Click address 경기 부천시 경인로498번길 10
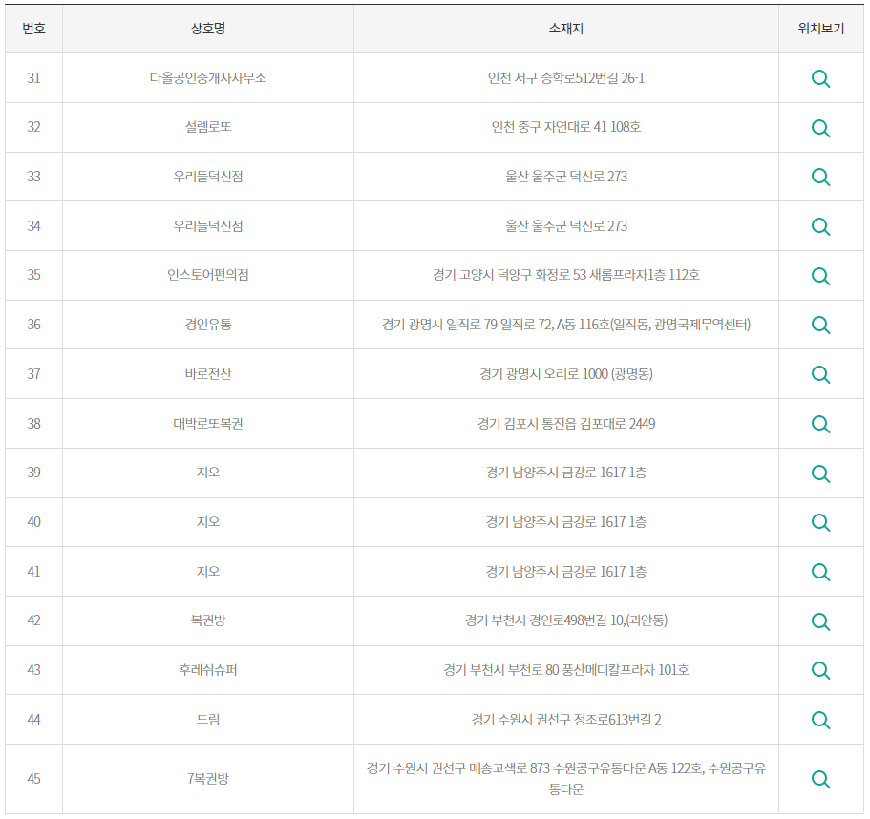 click(x=566, y=619)
